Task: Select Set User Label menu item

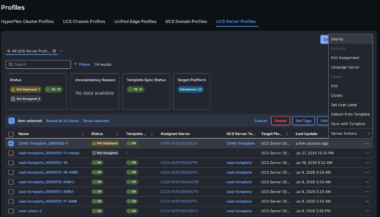Action: click(351, 105)
